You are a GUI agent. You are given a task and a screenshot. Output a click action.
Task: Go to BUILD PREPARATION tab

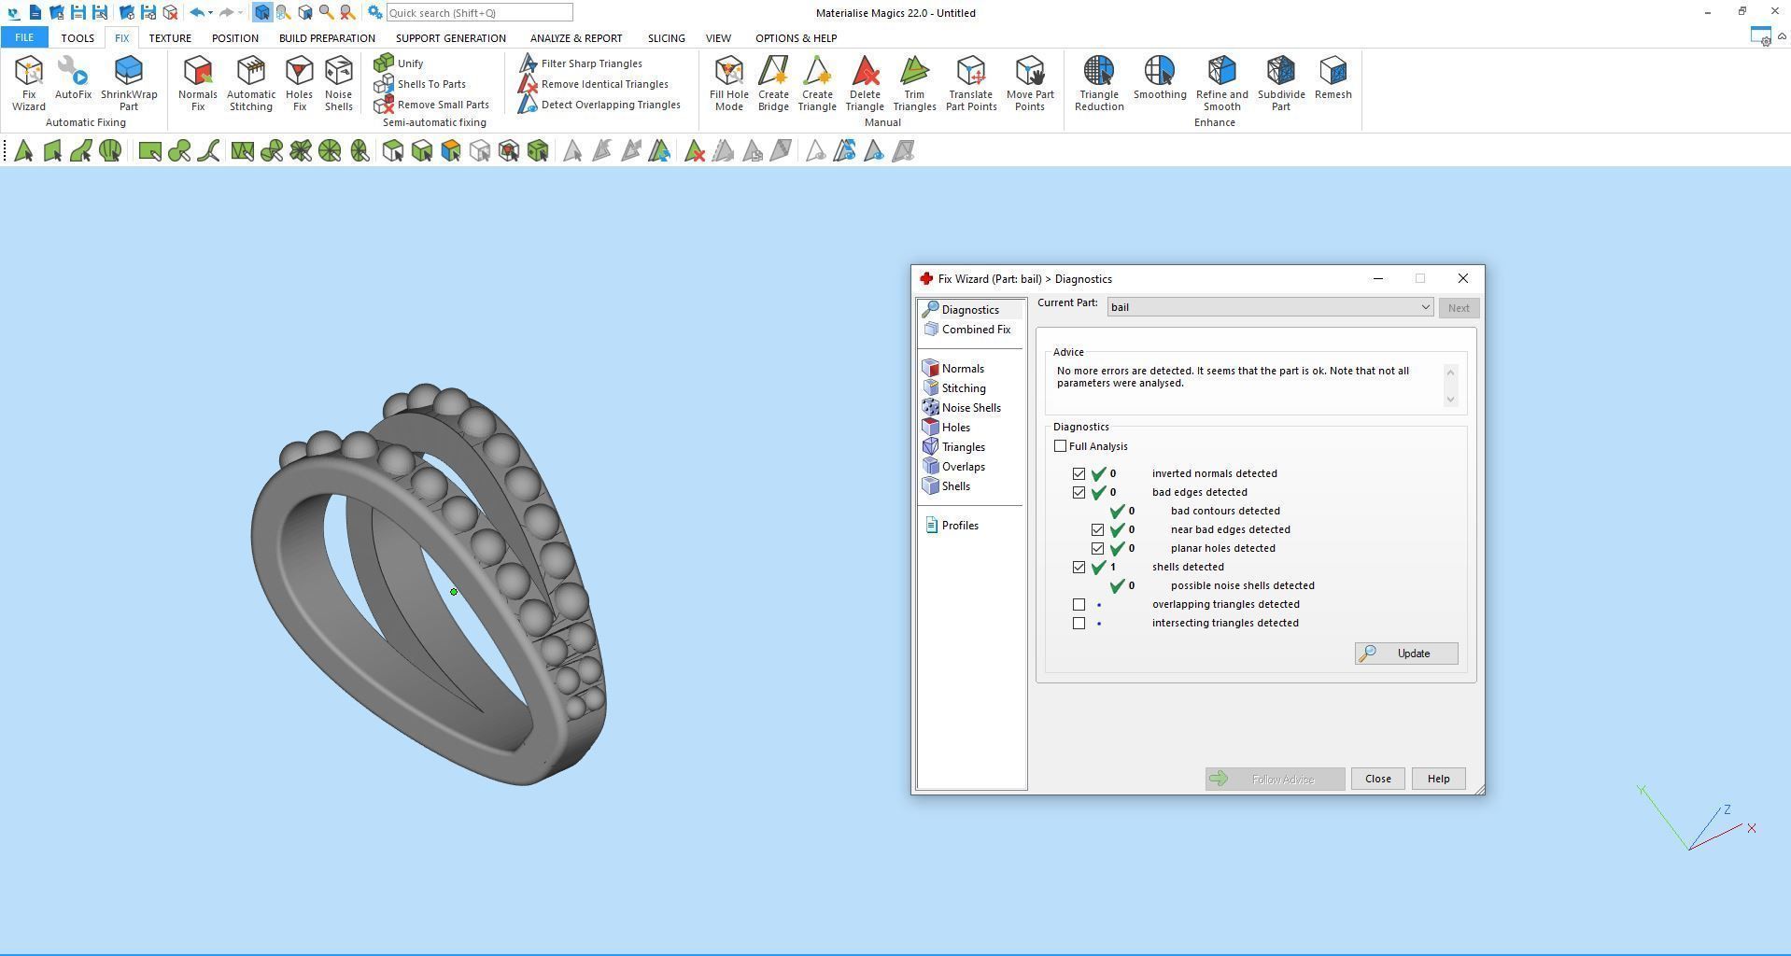pyautogui.click(x=327, y=38)
